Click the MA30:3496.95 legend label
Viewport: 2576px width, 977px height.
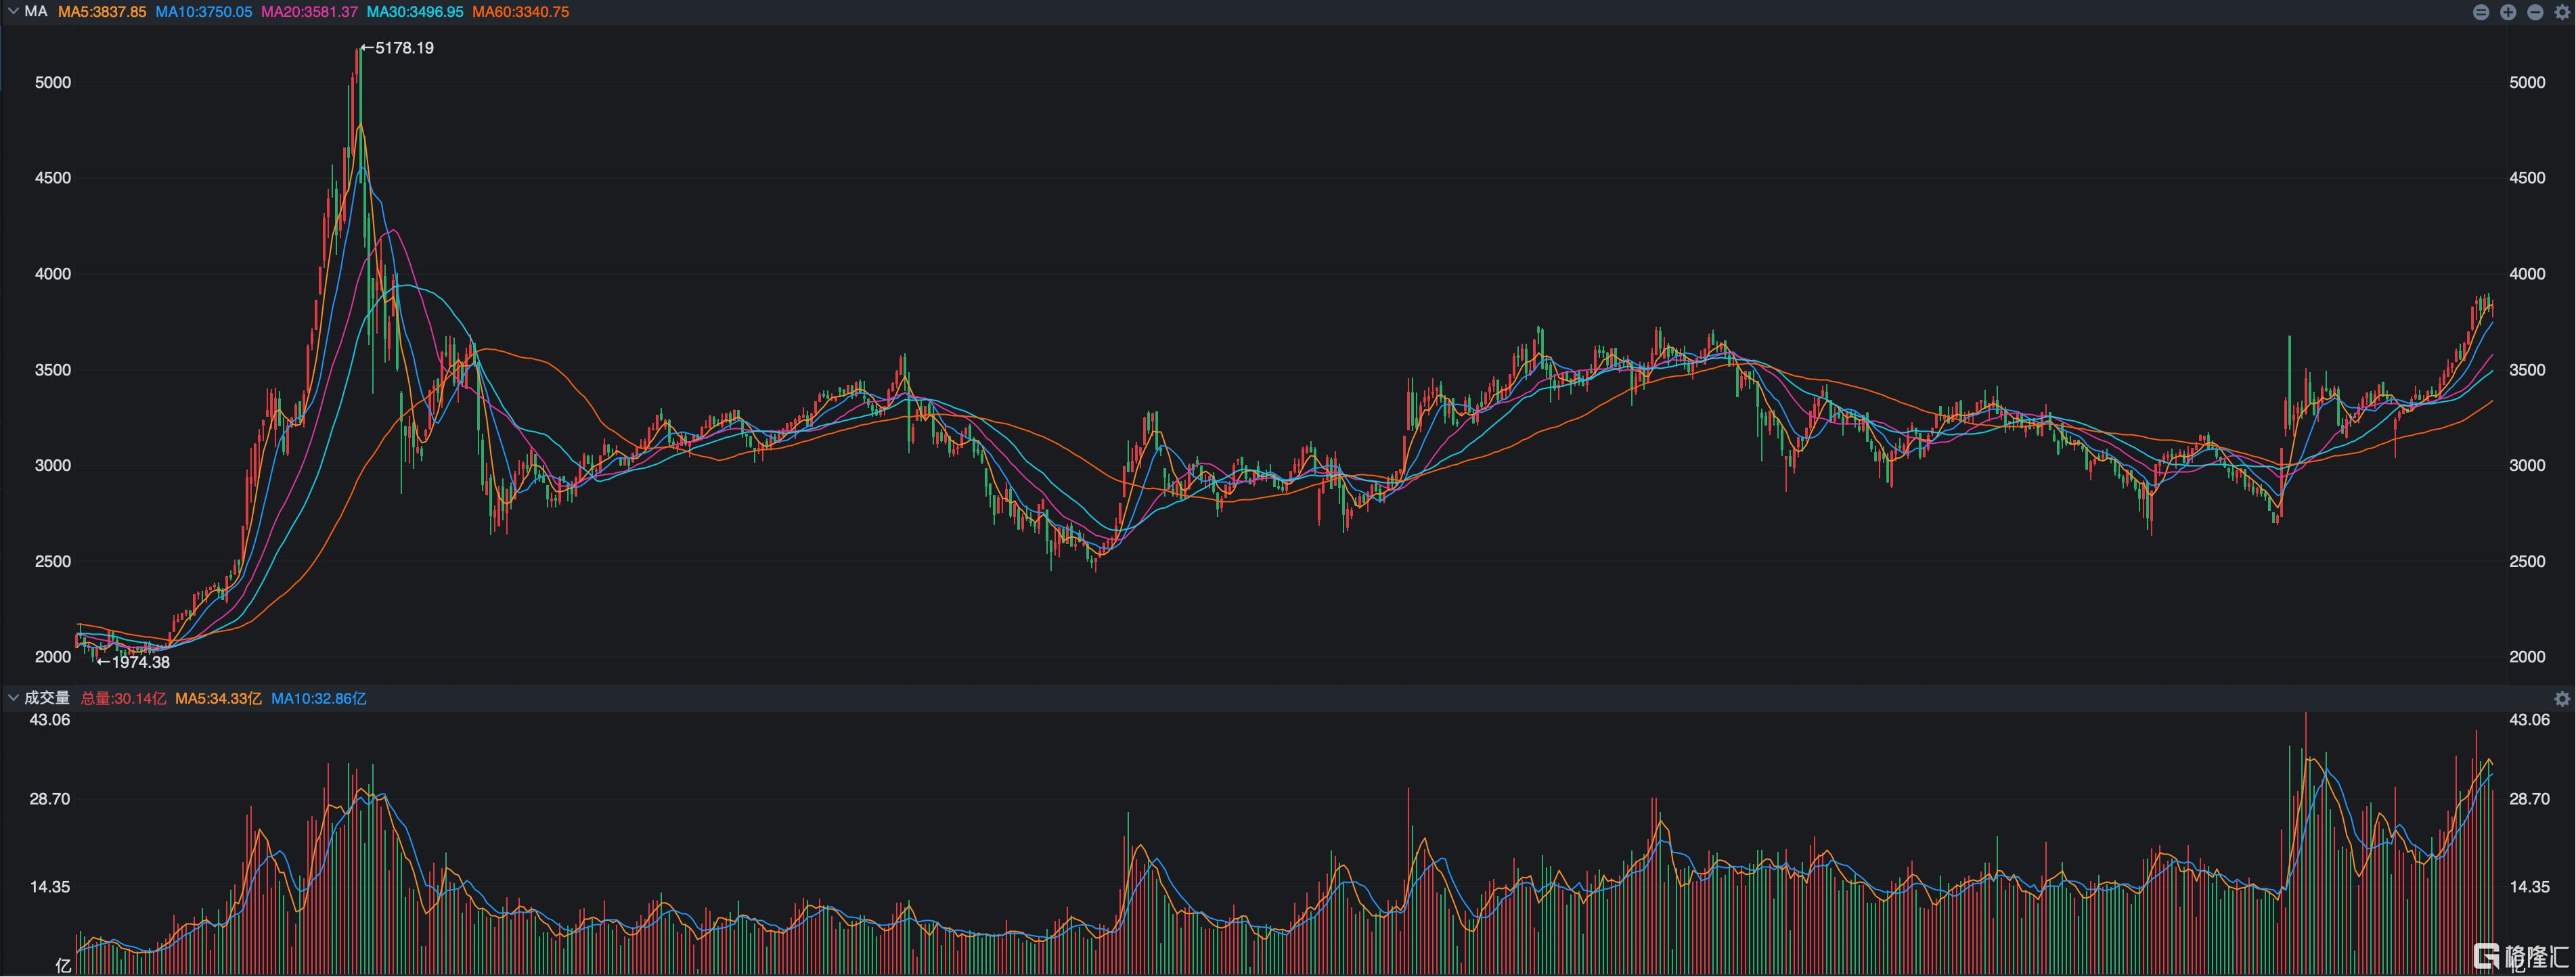415,12
